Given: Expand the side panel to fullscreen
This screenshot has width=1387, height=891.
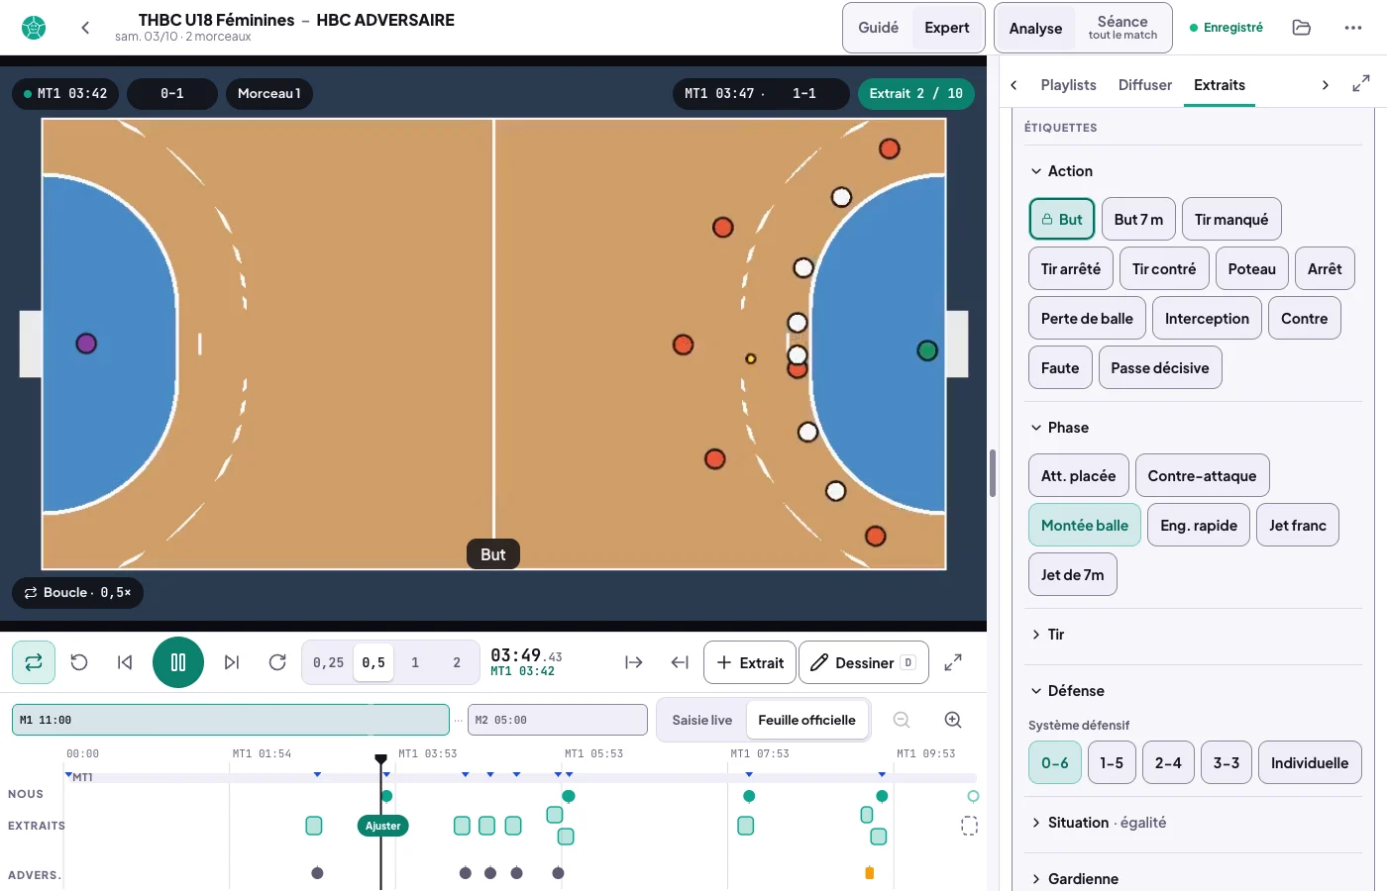Looking at the screenshot, I should pos(1361,84).
